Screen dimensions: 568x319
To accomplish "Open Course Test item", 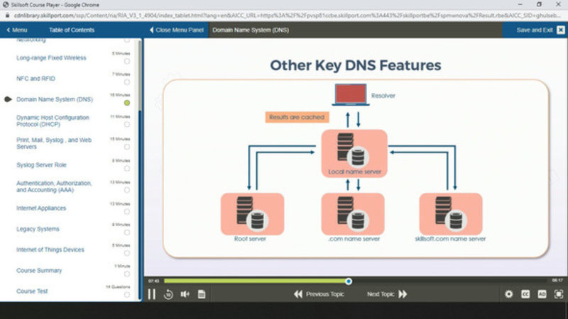I will pos(32,291).
